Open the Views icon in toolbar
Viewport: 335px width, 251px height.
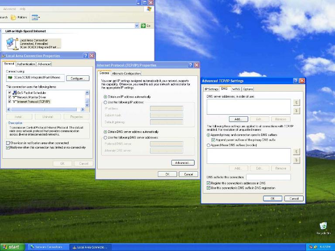pyautogui.click(x=34, y=17)
